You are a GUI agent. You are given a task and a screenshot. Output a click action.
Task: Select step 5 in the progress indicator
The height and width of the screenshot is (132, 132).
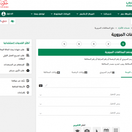coord(64,44)
